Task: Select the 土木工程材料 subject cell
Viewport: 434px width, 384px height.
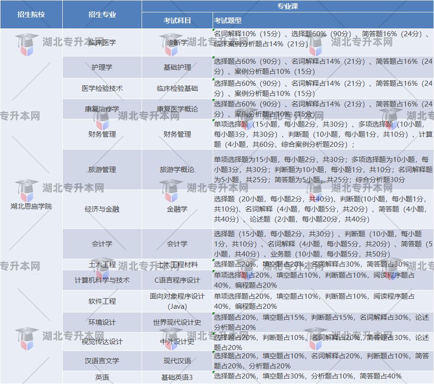Action: (177, 265)
